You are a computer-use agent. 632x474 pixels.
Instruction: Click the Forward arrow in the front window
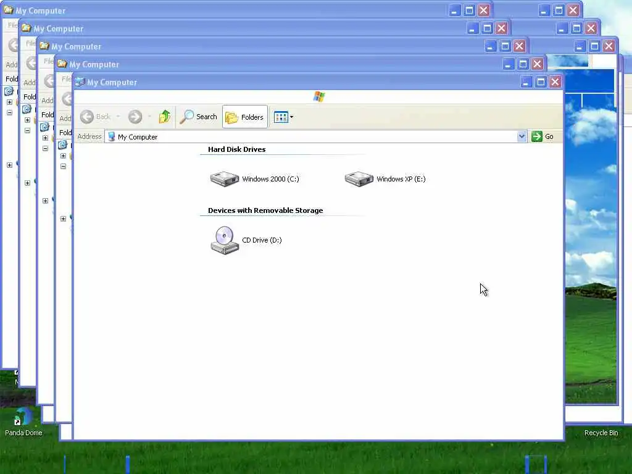tap(135, 117)
